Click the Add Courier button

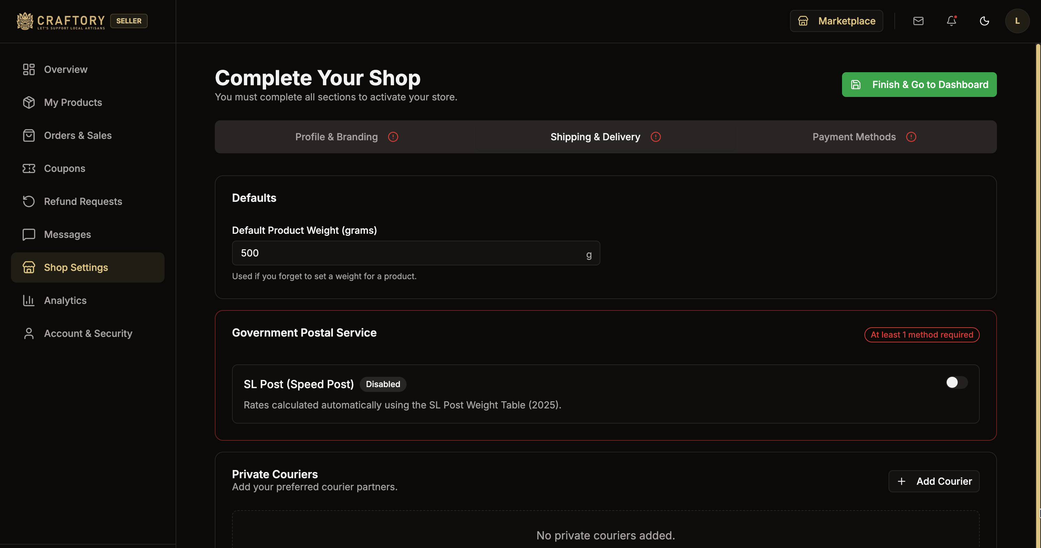[x=934, y=481]
